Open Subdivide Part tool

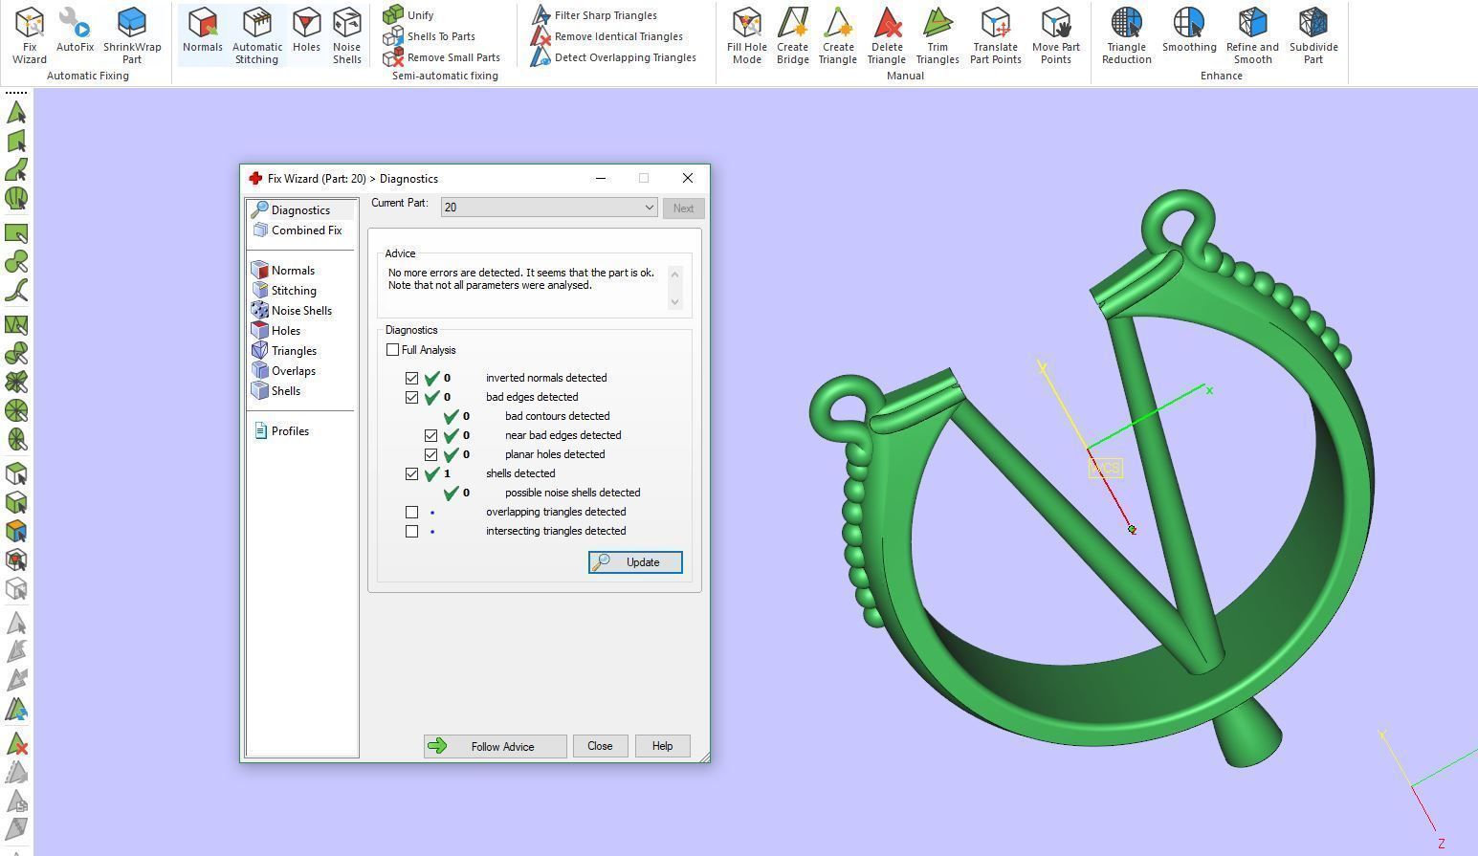(1313, 35)
